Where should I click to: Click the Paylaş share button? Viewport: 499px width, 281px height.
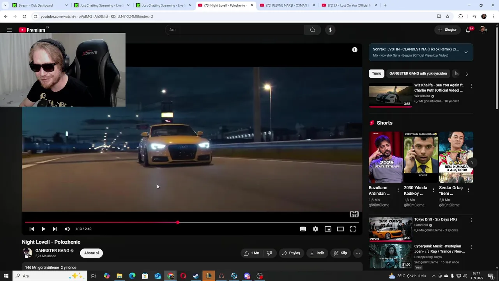point(291,253)
